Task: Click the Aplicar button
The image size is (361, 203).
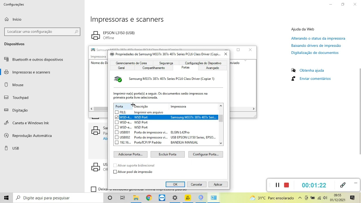Action: pyautogui.click(x=218, y=184)
